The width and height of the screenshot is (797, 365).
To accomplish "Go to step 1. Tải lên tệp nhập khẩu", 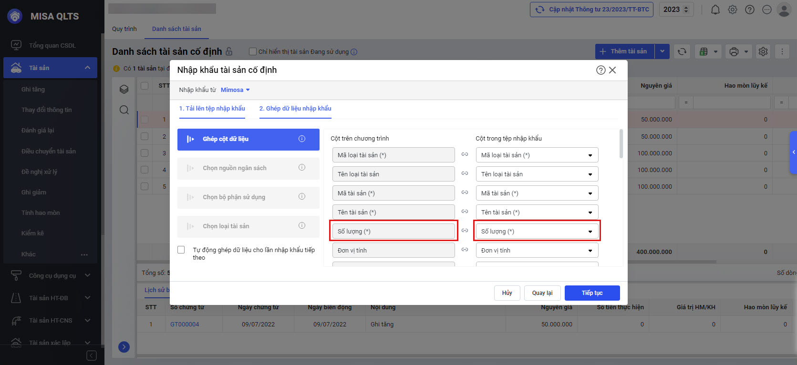I will pos(212,109).
